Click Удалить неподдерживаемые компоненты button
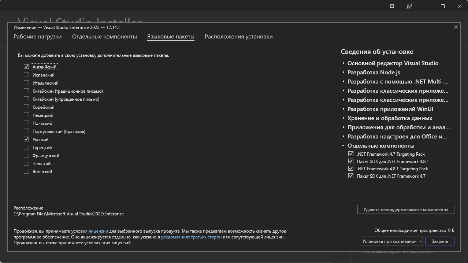 tap(405, 210)
